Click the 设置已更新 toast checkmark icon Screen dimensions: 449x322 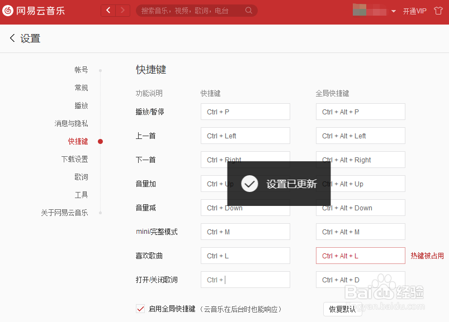click(249, 184)
